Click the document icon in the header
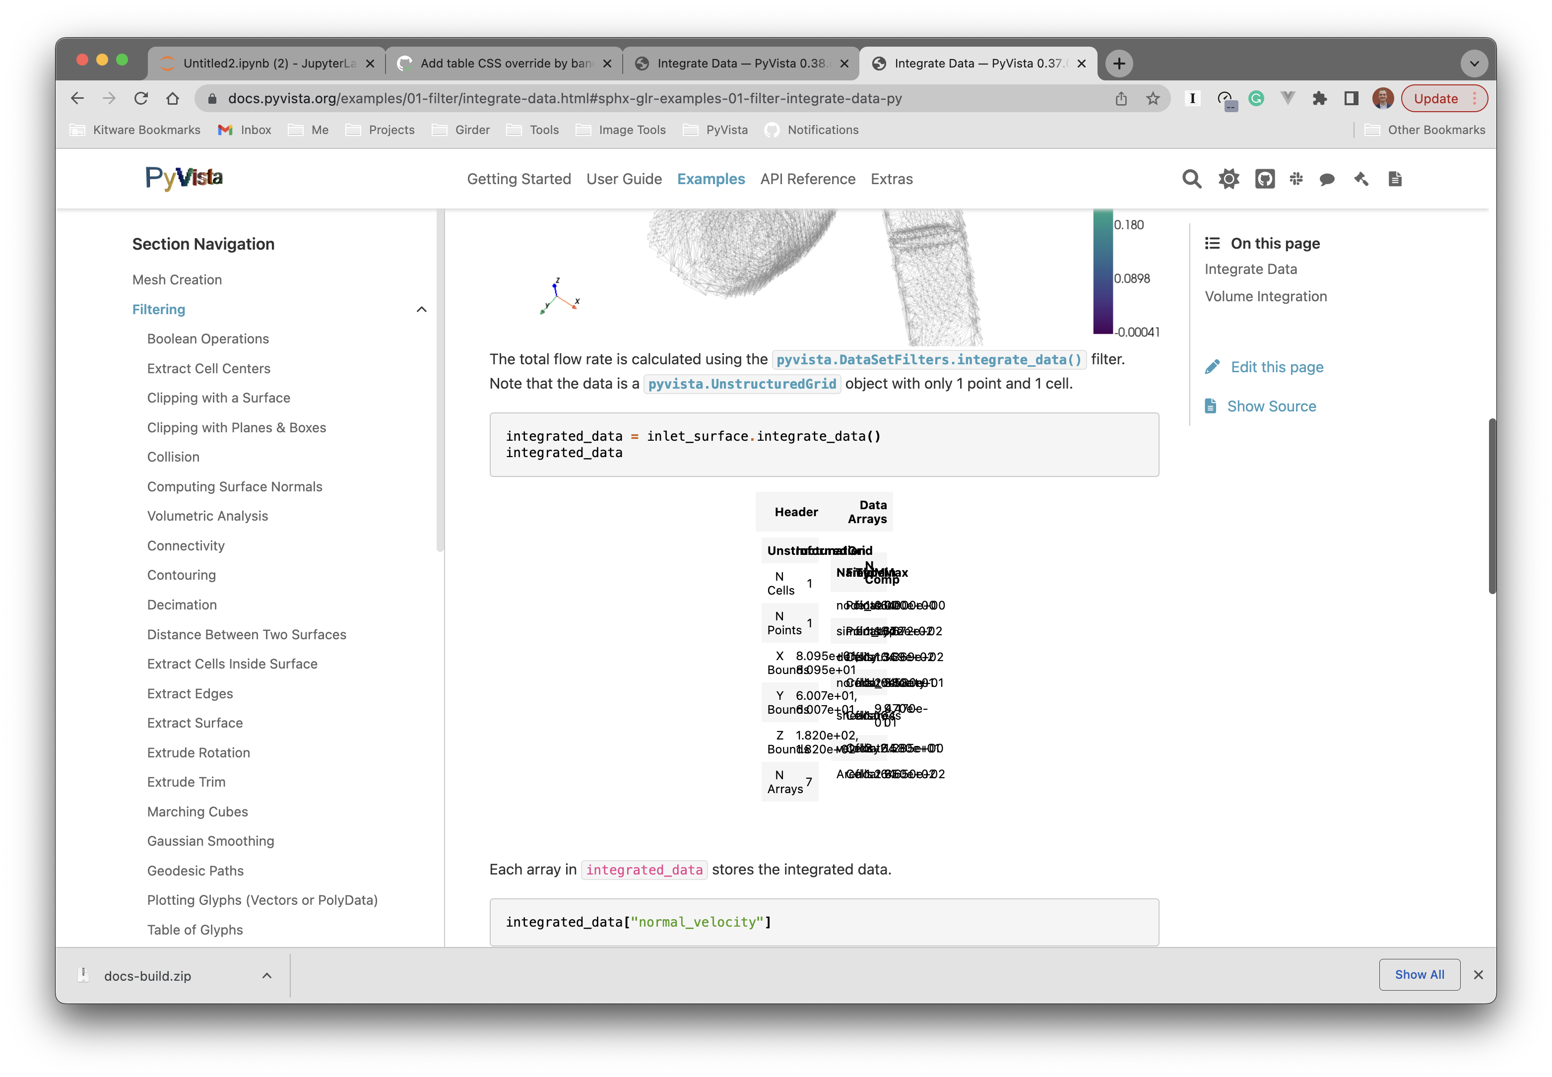Screen dimensions: 1552x1077 coord(1394,179)
